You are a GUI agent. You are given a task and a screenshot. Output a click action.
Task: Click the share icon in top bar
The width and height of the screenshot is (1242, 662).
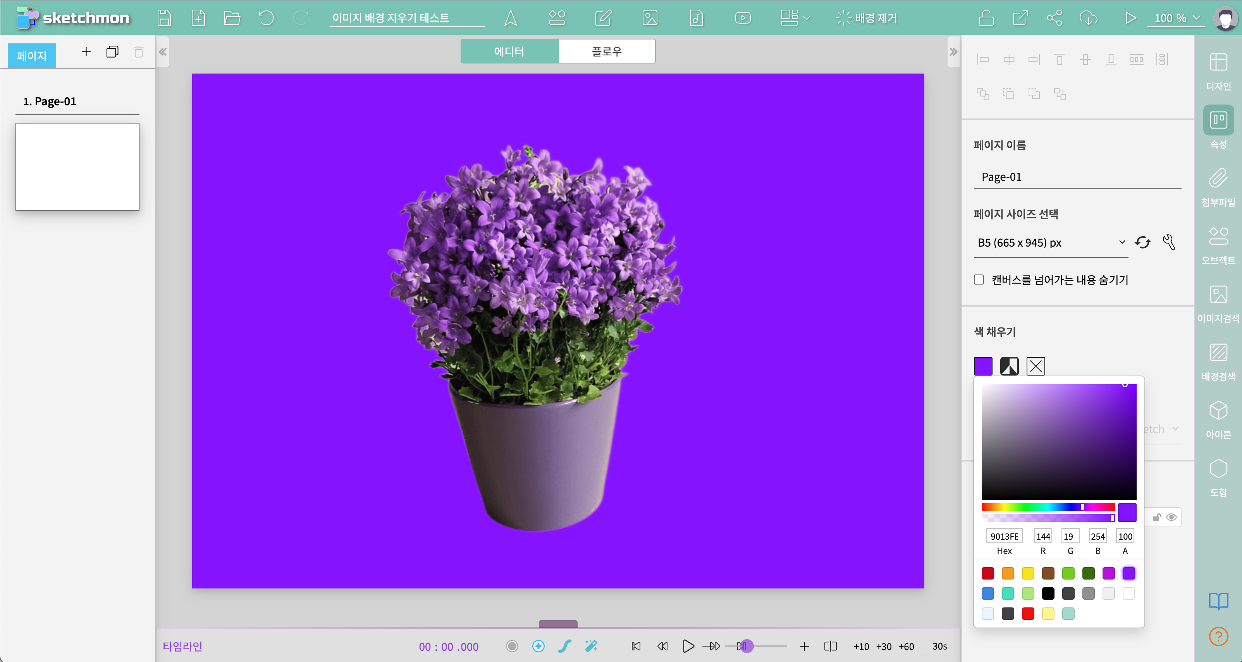click(x=1054, y=18)
